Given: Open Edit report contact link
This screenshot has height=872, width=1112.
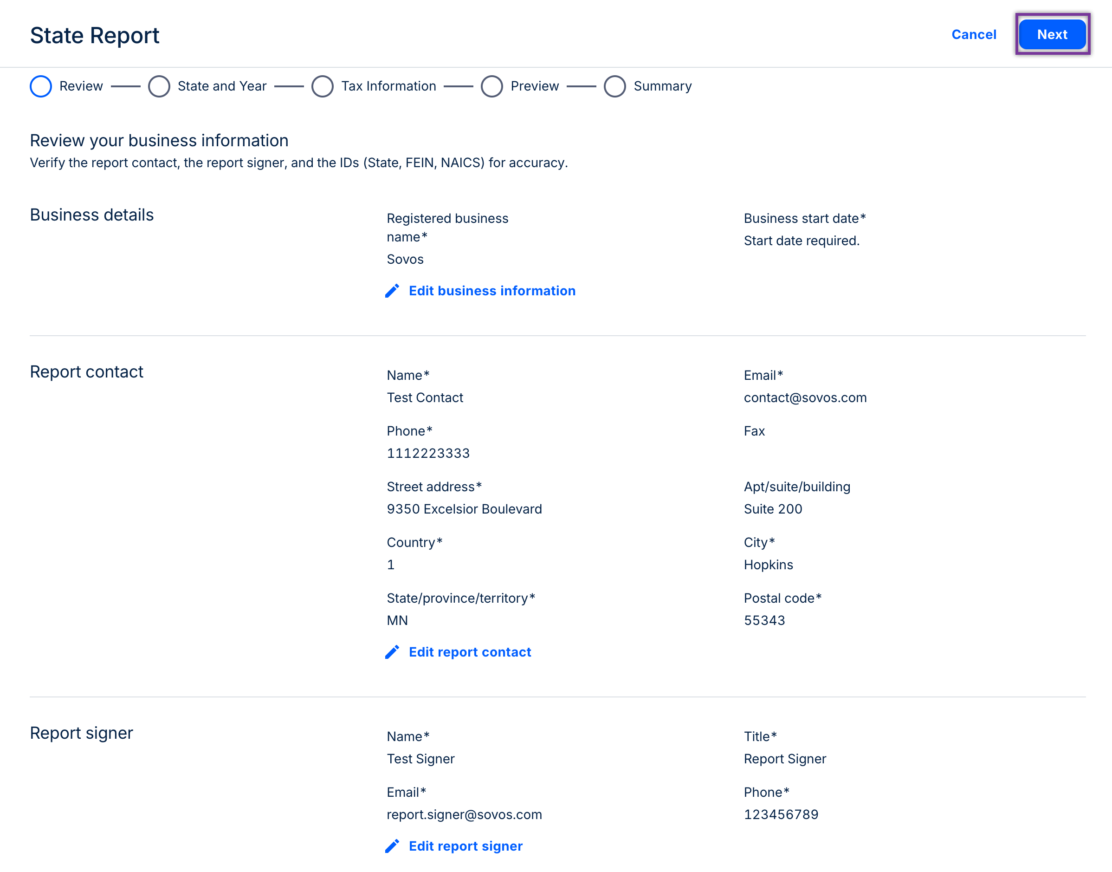Looking at the screenshot, I should click(x=470, y=652).
